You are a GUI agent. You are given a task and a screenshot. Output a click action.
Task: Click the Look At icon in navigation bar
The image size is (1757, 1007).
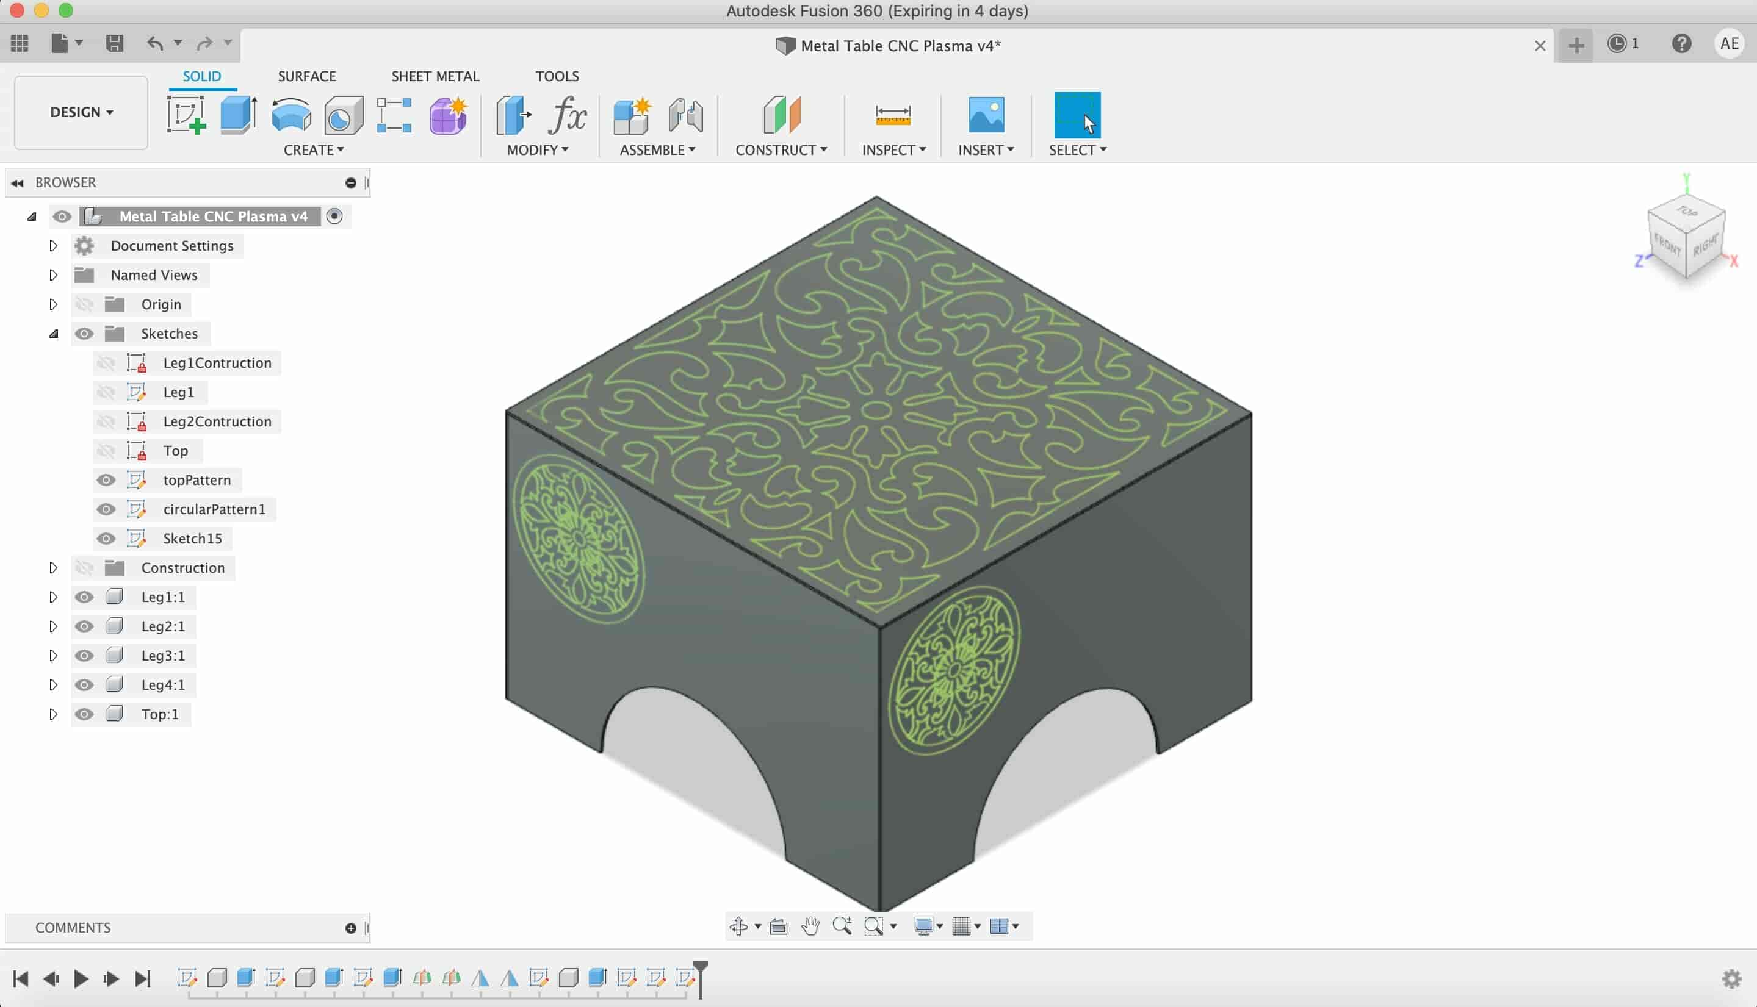point(779,926)
